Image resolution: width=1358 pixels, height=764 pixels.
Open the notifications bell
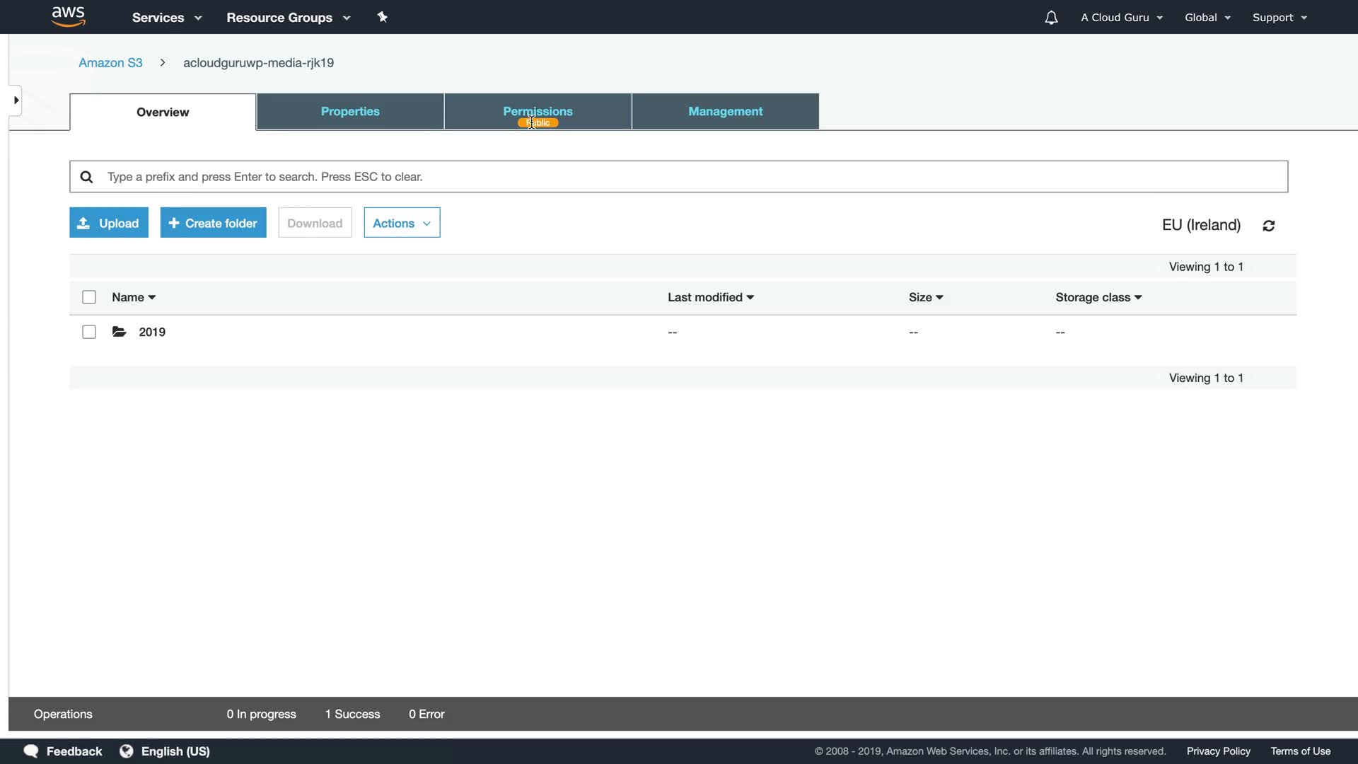coord(1051,18)
